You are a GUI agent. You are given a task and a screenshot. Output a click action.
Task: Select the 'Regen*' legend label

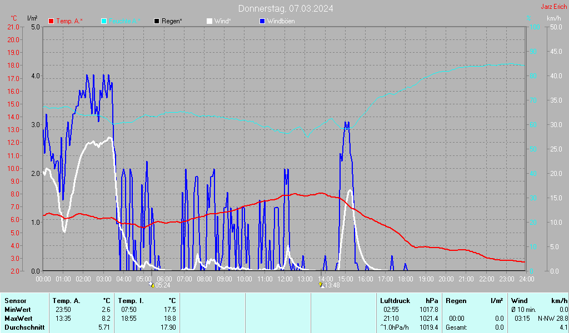(172, 21)
